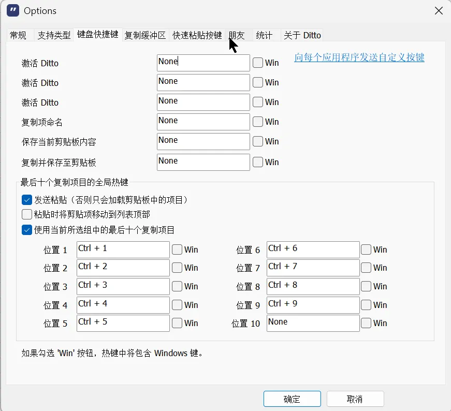Screen dimensions: 451x411
Task: Click the 位置 1 label
Action: pyautogui.click(x=55, y=250)
